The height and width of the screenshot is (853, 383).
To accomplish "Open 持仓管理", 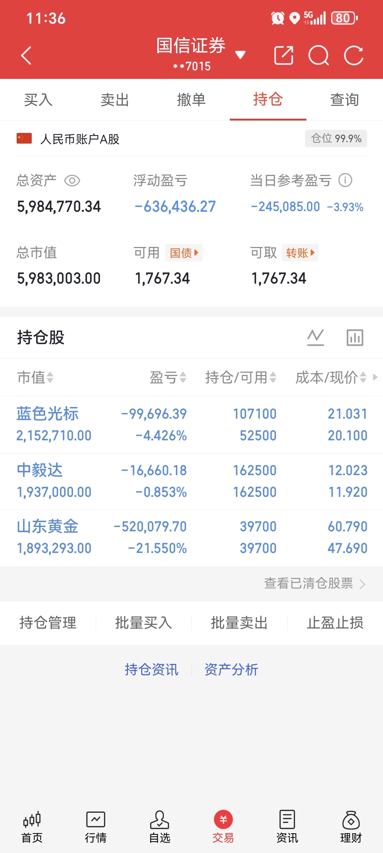I will pyautogui.click(x=48, y=623).
